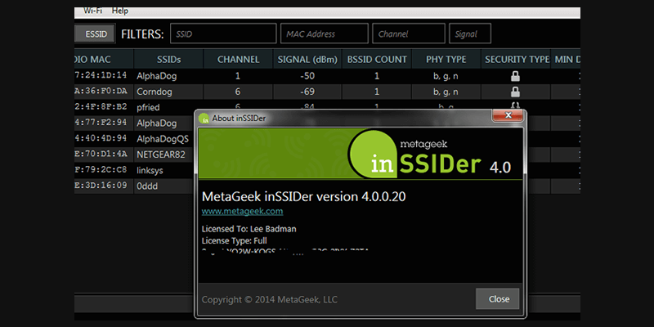Click the SECURITY TYPE column header

517,60
